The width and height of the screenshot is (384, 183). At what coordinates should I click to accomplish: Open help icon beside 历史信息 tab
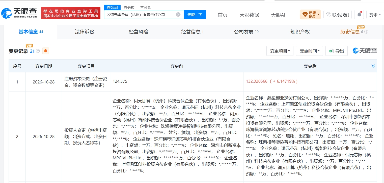(x=366, y=32)
